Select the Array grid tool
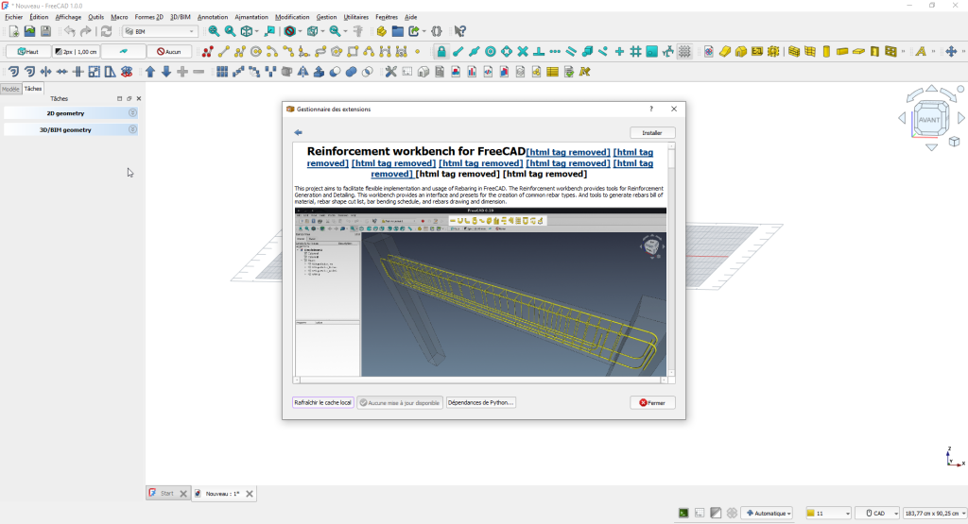 [x=222, y=72]
